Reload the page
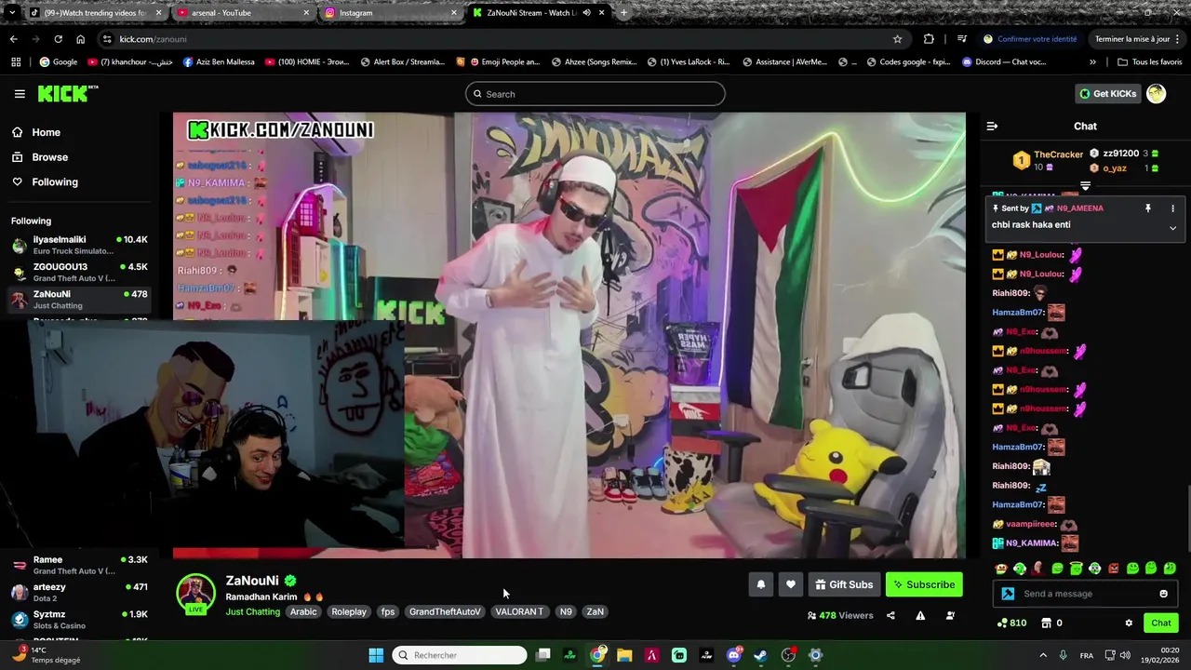Viewport: 1191px width, 670px height. coord(58,39)
